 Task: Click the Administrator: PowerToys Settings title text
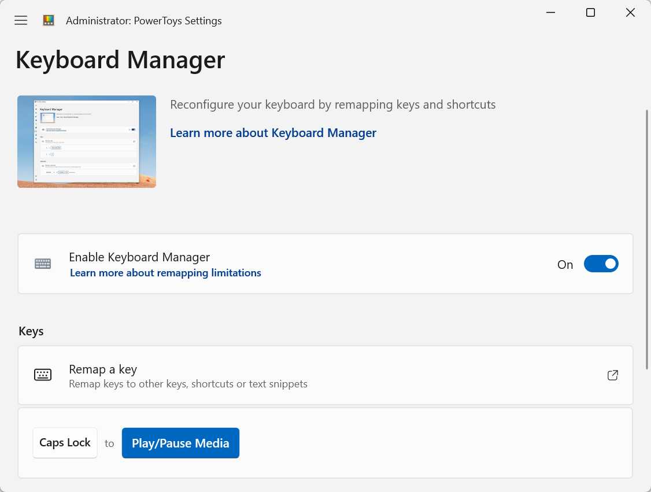click(144, 21)
